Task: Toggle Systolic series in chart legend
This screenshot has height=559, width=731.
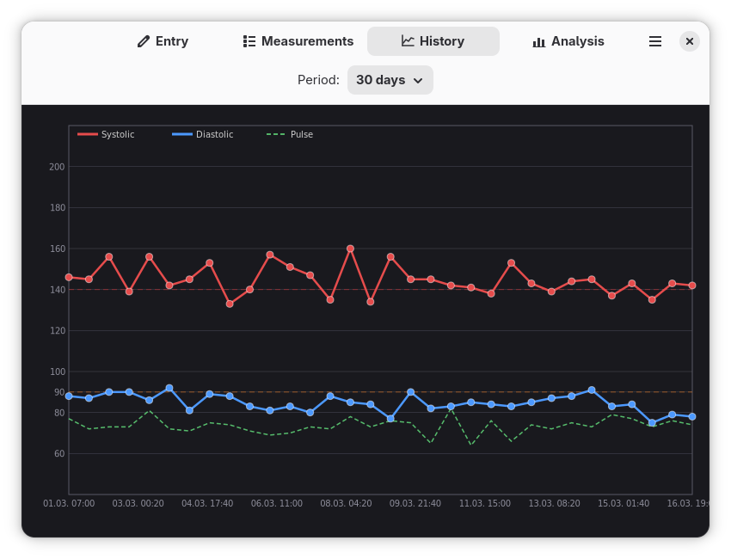Action: (x=118, y=135)
